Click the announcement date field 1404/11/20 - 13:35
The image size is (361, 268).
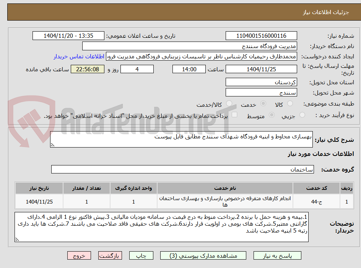tap(68, 36)
